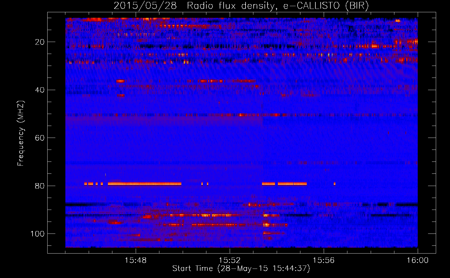Click the "15:52" time tick label
This screenshot has height=278, width=450.
point(230,260)
